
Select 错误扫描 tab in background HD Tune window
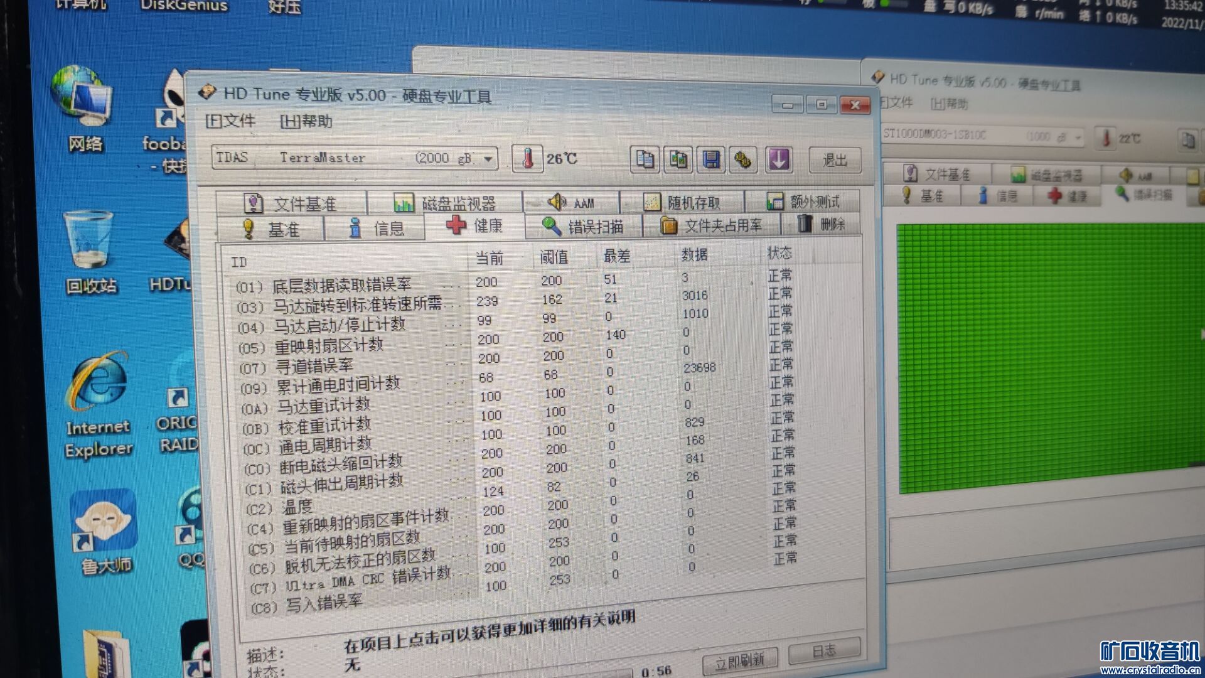1144,194
